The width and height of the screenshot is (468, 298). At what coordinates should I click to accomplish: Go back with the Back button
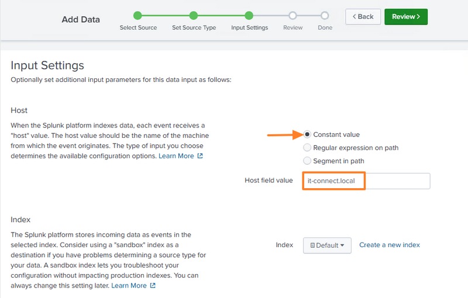point(363,17)
